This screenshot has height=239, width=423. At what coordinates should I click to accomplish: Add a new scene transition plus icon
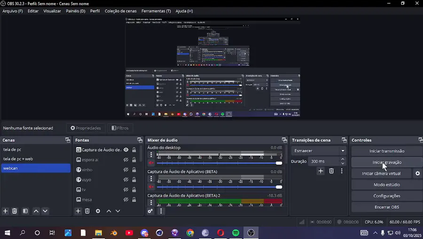click(x=321, y=171)
